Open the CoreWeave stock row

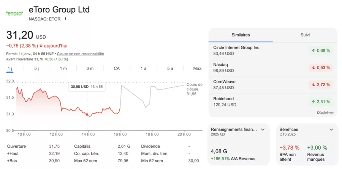click(273, 85)
